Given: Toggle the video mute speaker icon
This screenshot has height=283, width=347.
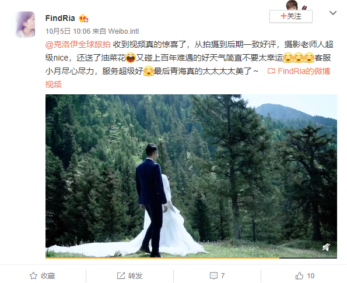Looking at the screenshot, I should click(x=326, y=247).
